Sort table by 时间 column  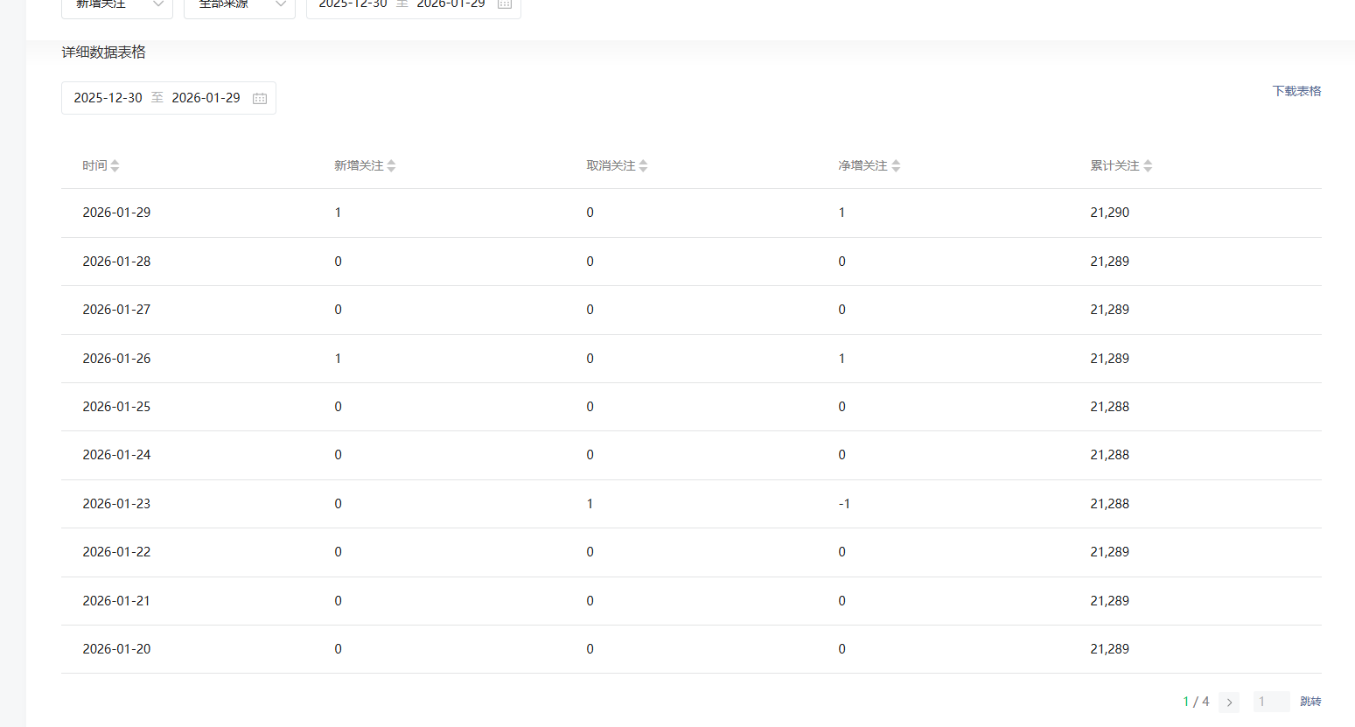click(115, 166)
